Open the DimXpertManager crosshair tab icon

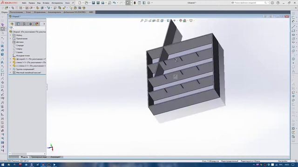[x=30, y=24]
